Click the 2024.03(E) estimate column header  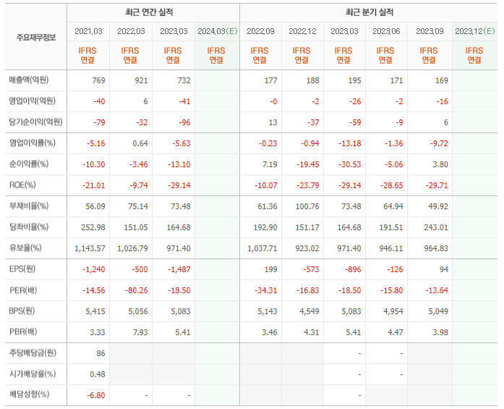tap(217, 31)
